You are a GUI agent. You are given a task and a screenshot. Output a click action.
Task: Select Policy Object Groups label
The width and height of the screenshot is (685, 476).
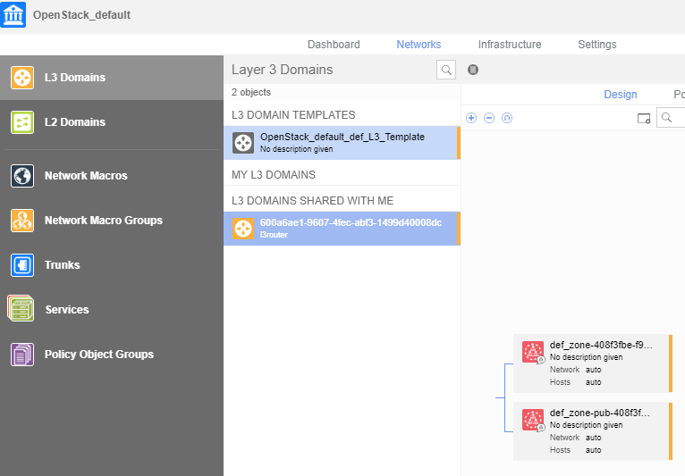point(99,355)
